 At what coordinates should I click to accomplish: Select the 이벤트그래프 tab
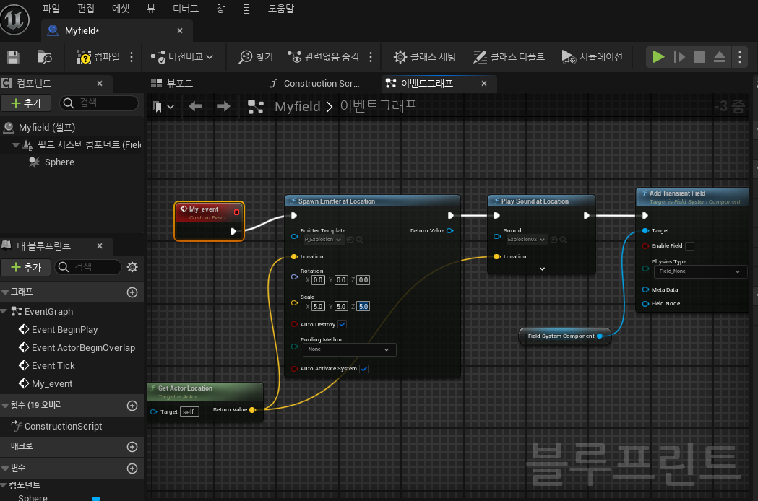pos(427,84)
